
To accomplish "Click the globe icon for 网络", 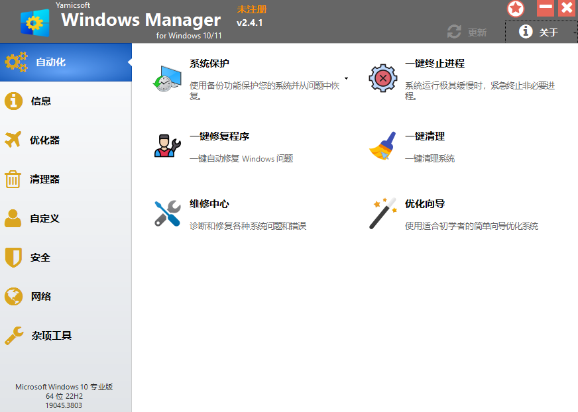I will pyautogui.click(x=14, y=296).
